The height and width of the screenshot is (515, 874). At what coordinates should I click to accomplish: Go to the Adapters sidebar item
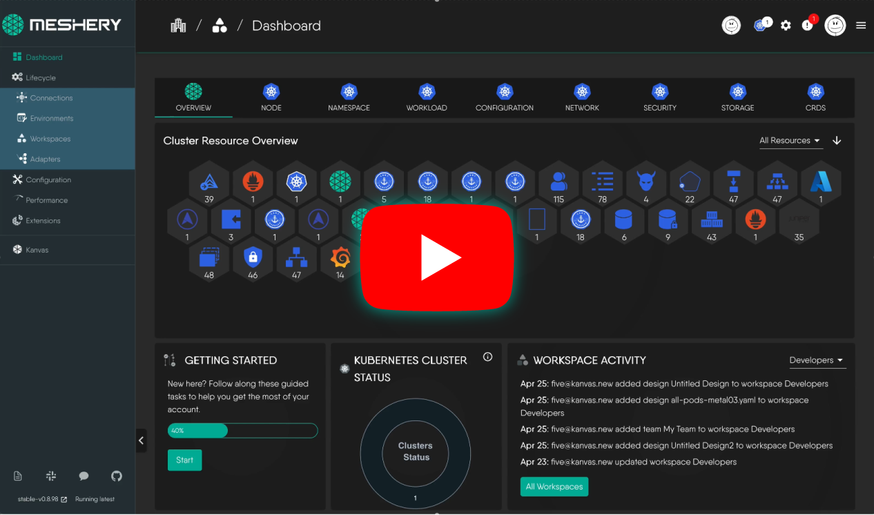click(44, 159)
